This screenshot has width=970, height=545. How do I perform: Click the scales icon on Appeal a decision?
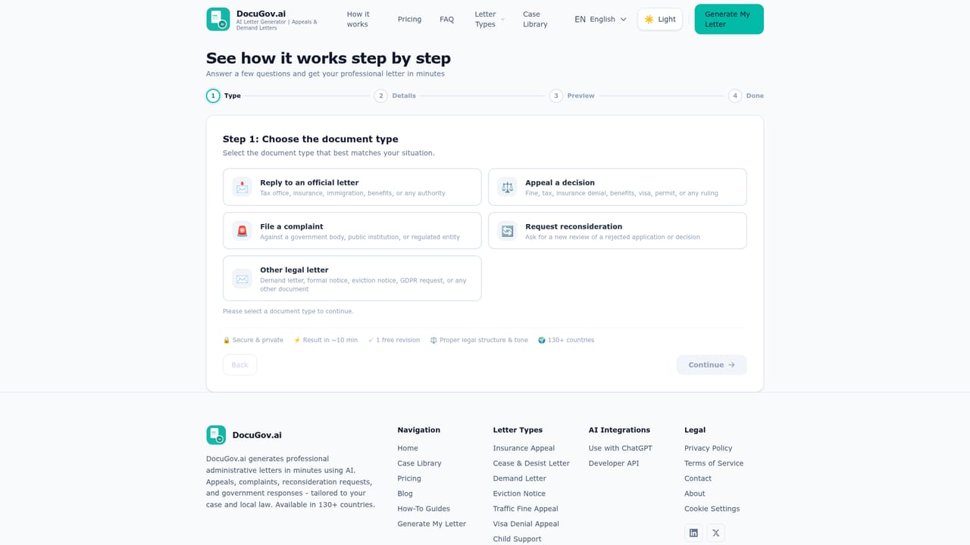coord(507,187)
